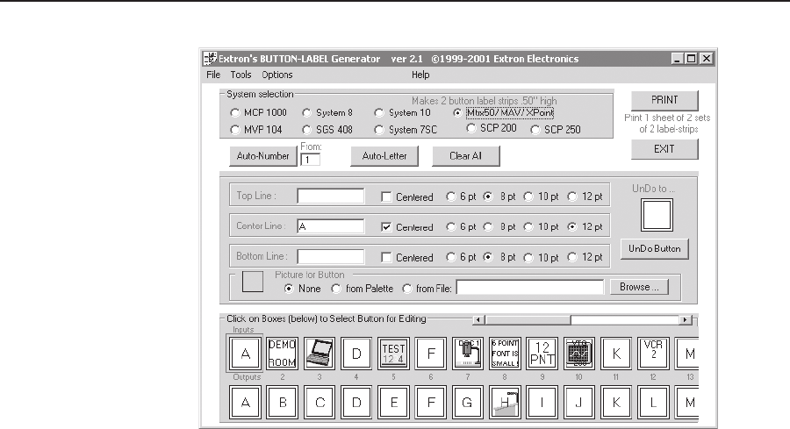Select the 6 POINT FONT input button
Viewport: 790px width, 429px height.
[505, 354]
